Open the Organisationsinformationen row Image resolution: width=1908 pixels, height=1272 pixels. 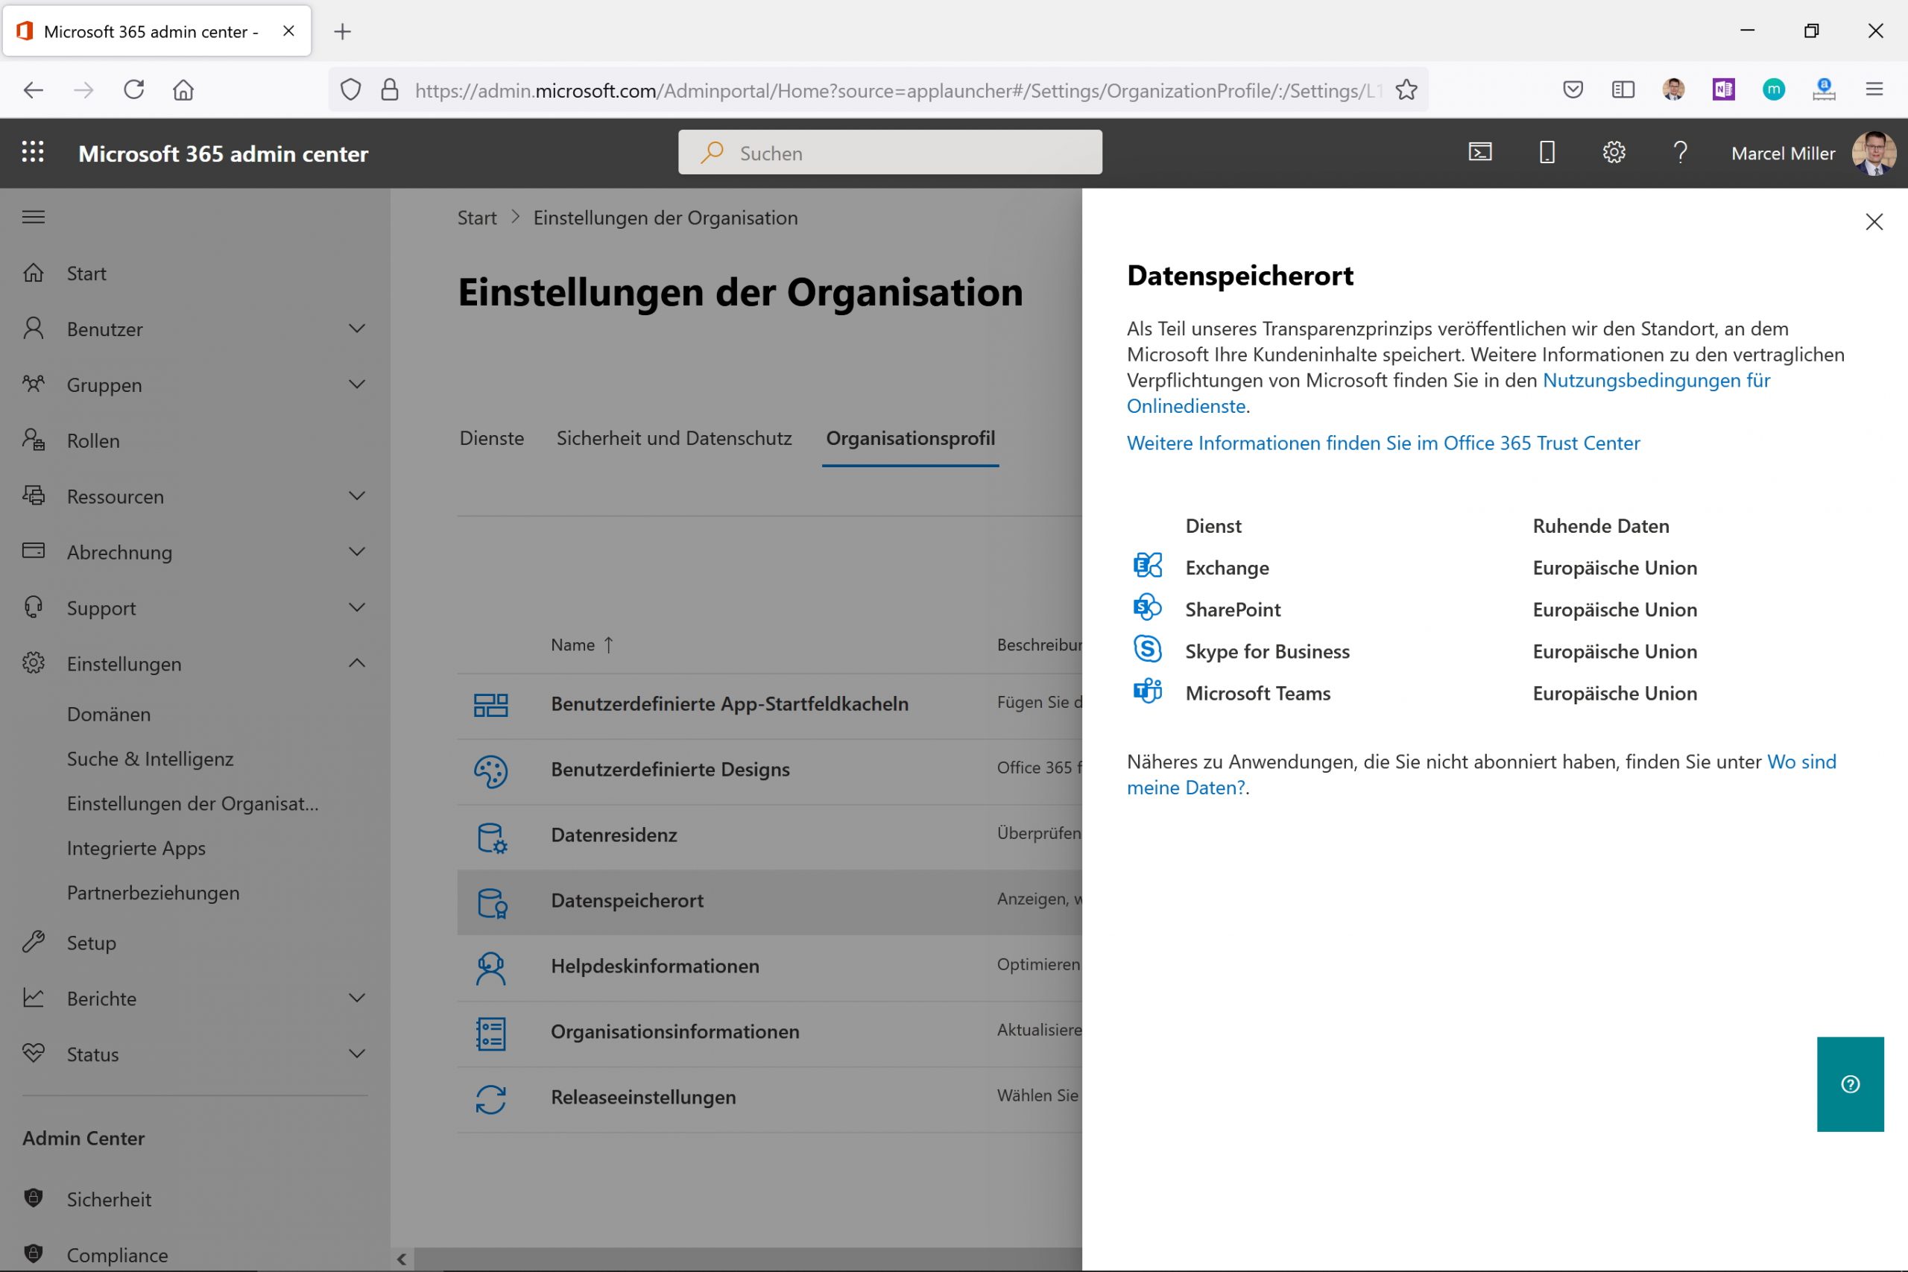tap(769, 1034)
